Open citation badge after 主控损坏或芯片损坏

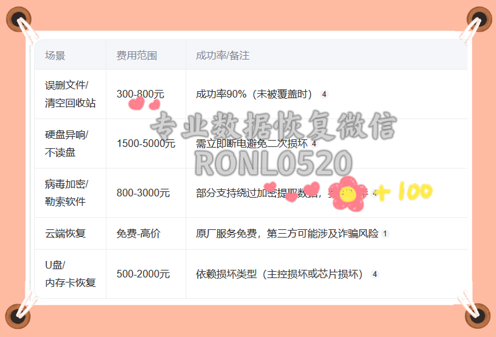tap(375, 274)
